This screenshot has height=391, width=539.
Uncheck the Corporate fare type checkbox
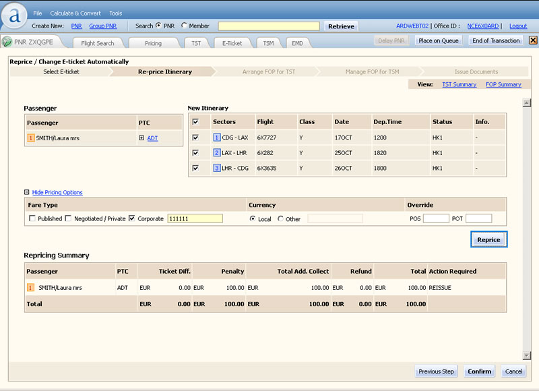(132, 219)
